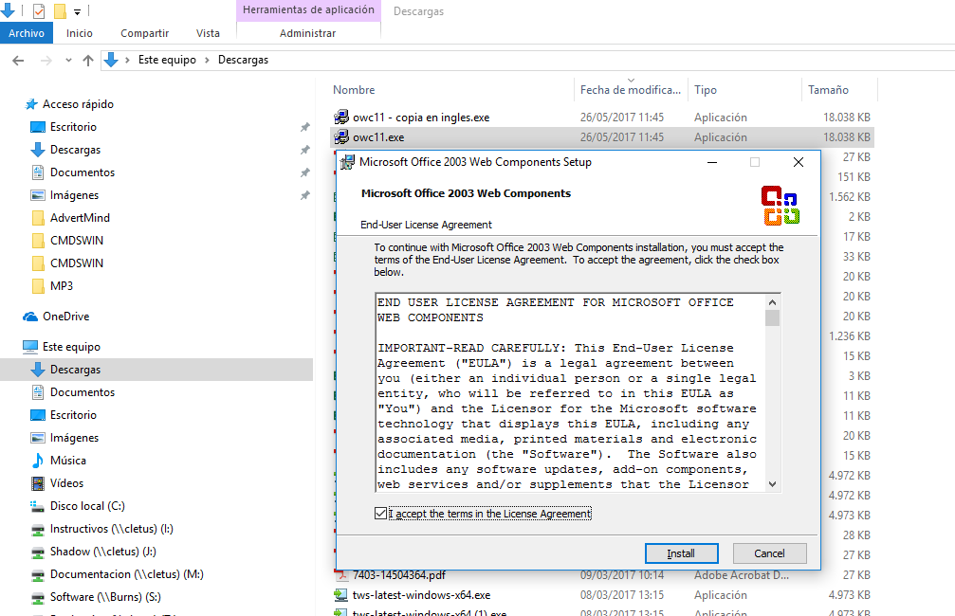The image size is (955, 616).
Task: Open Escritorio under Acceso rápido
Action: point(73,127)
